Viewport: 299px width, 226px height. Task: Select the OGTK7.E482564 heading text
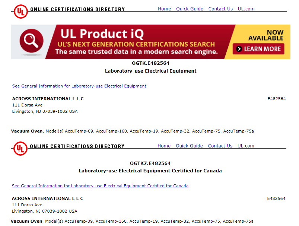(150, 163)
